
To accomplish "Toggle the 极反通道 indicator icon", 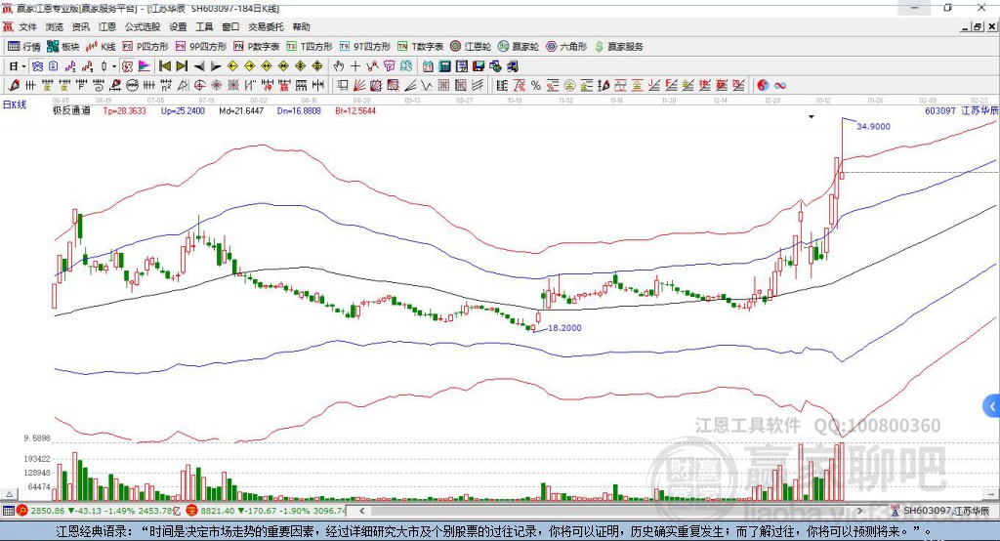I will coord(127,66).
